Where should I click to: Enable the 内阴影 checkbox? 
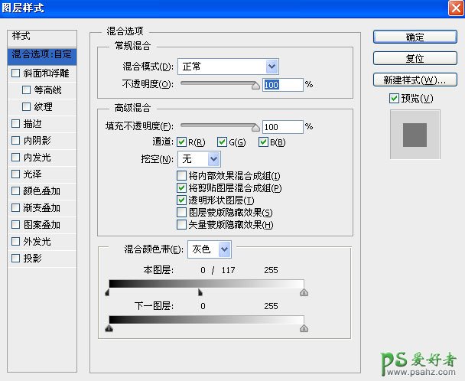point(16,140)
